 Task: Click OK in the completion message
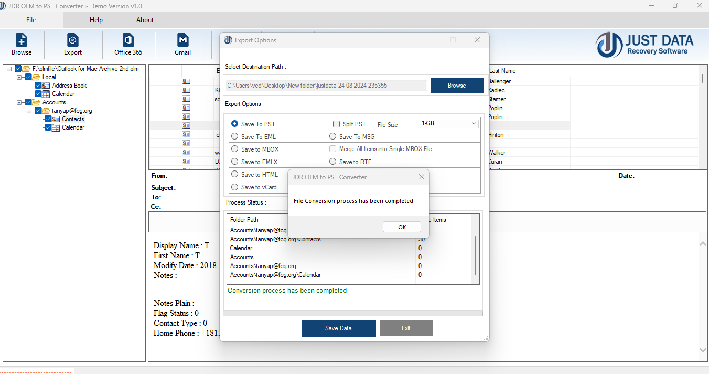click(x=402, y=227)
